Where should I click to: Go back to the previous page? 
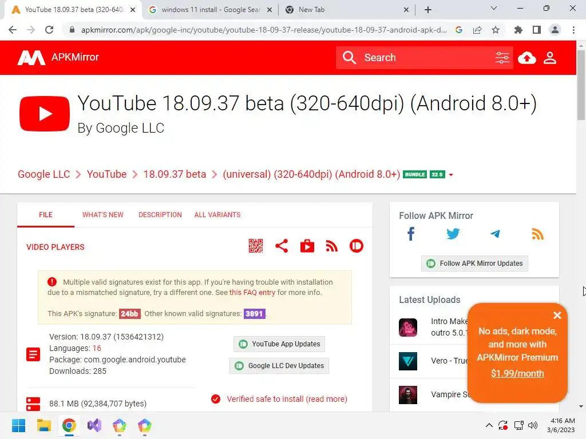(x=13, y=30)
